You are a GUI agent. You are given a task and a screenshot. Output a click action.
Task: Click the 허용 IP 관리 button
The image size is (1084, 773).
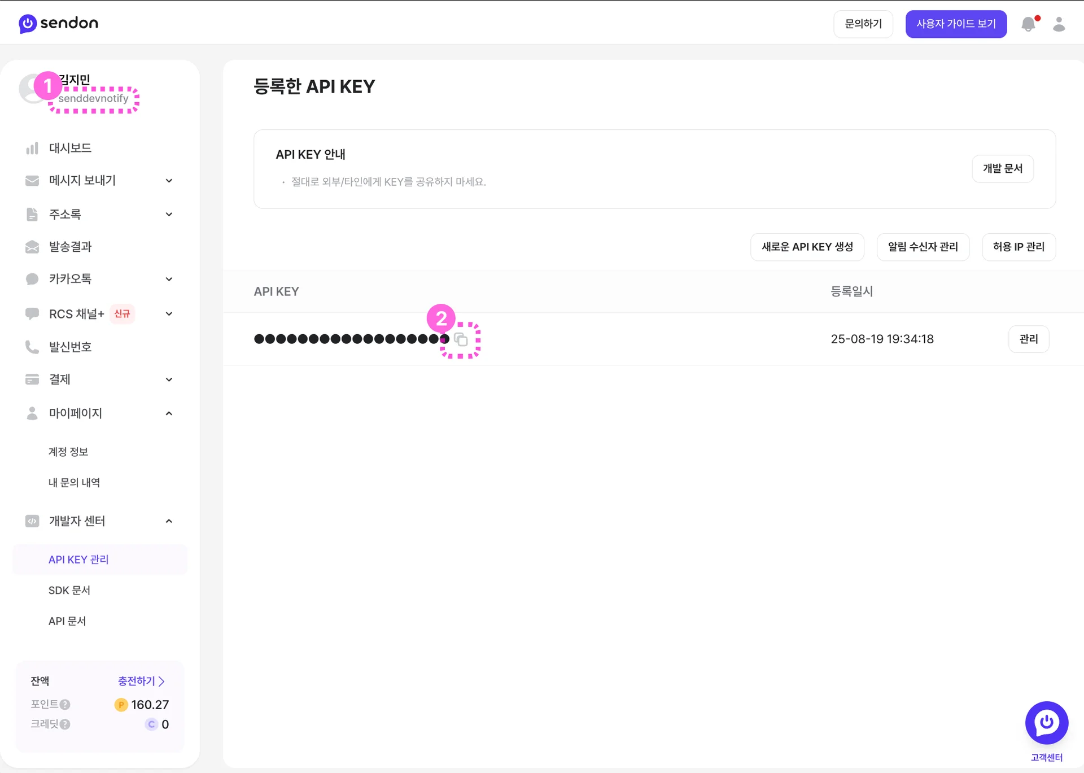click(1018, 247)
